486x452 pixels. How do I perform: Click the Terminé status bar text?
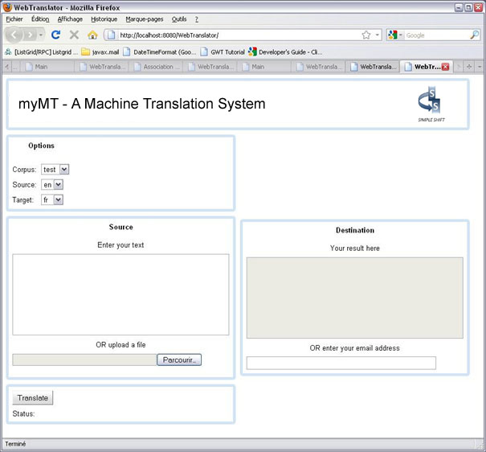coord(15,444)
